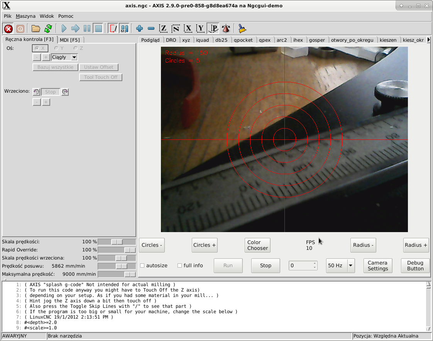Click the jog plus button beside Ciągły

coord(46,57)
